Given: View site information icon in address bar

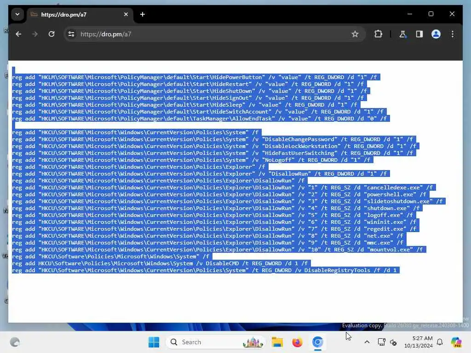Looking at the screenshot, I should pyautogui.click(x=71, y=34).
